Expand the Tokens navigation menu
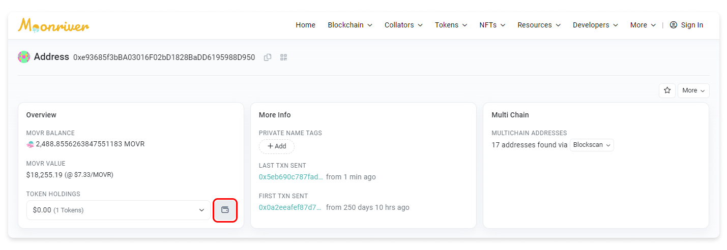The height and width of the screenshot is (250, 727). (451, 25)
